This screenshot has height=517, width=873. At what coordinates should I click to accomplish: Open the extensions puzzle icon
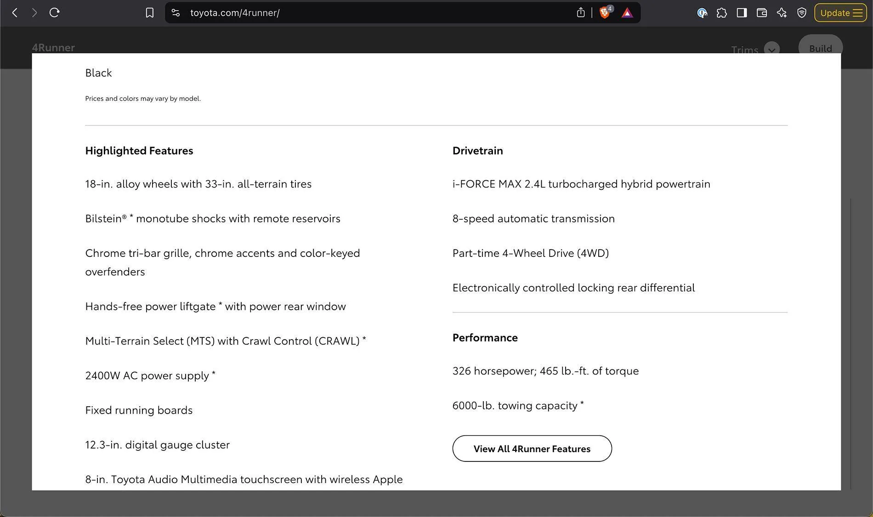(721, 13)
